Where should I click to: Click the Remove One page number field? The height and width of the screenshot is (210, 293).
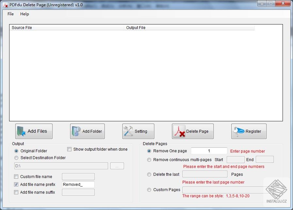209,151
